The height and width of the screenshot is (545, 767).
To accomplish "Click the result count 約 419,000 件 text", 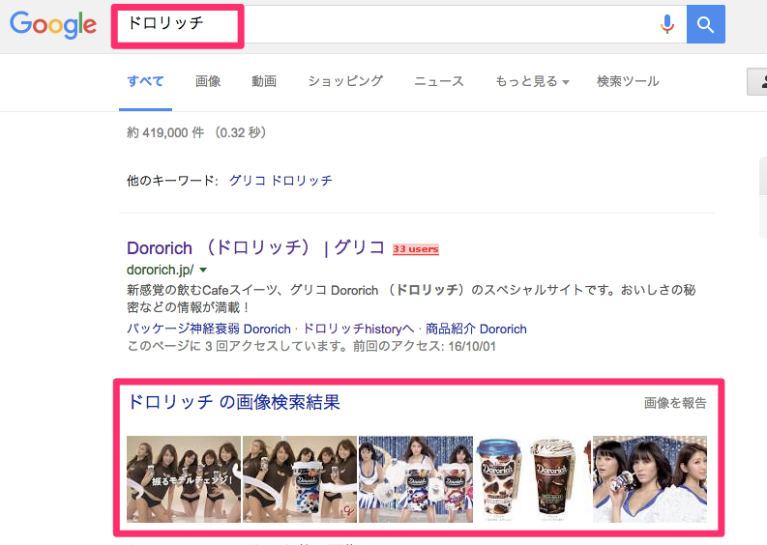I will point(165,132).
